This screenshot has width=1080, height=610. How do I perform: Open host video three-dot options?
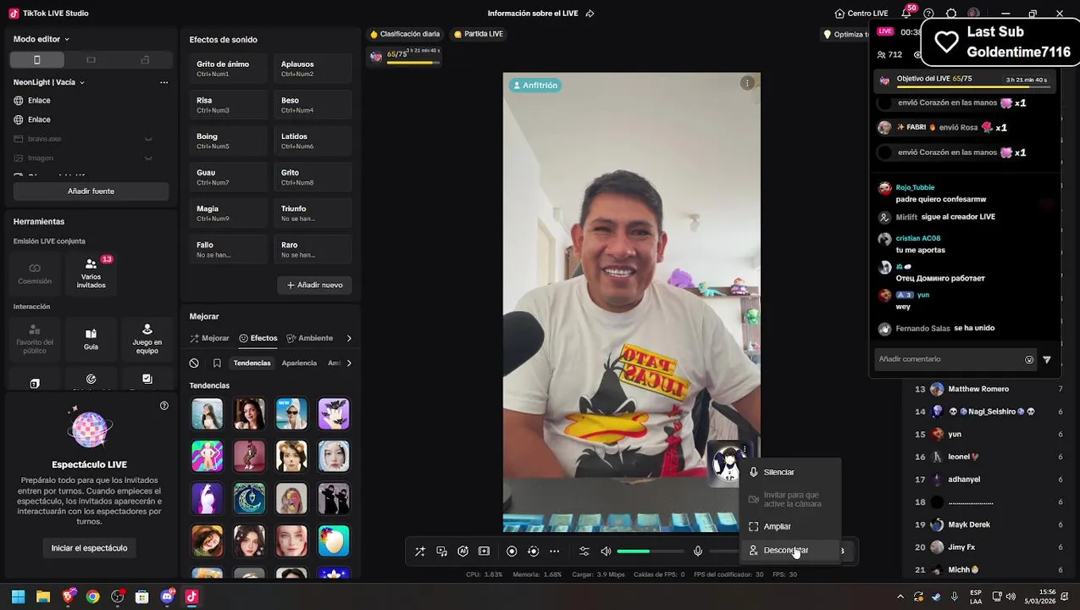(747, 83)
